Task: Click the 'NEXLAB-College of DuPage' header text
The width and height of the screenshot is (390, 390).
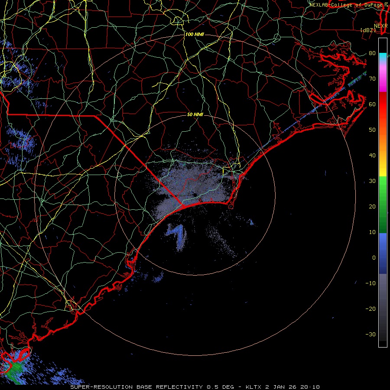Action: pyautogui.click(x=346, y=5)
